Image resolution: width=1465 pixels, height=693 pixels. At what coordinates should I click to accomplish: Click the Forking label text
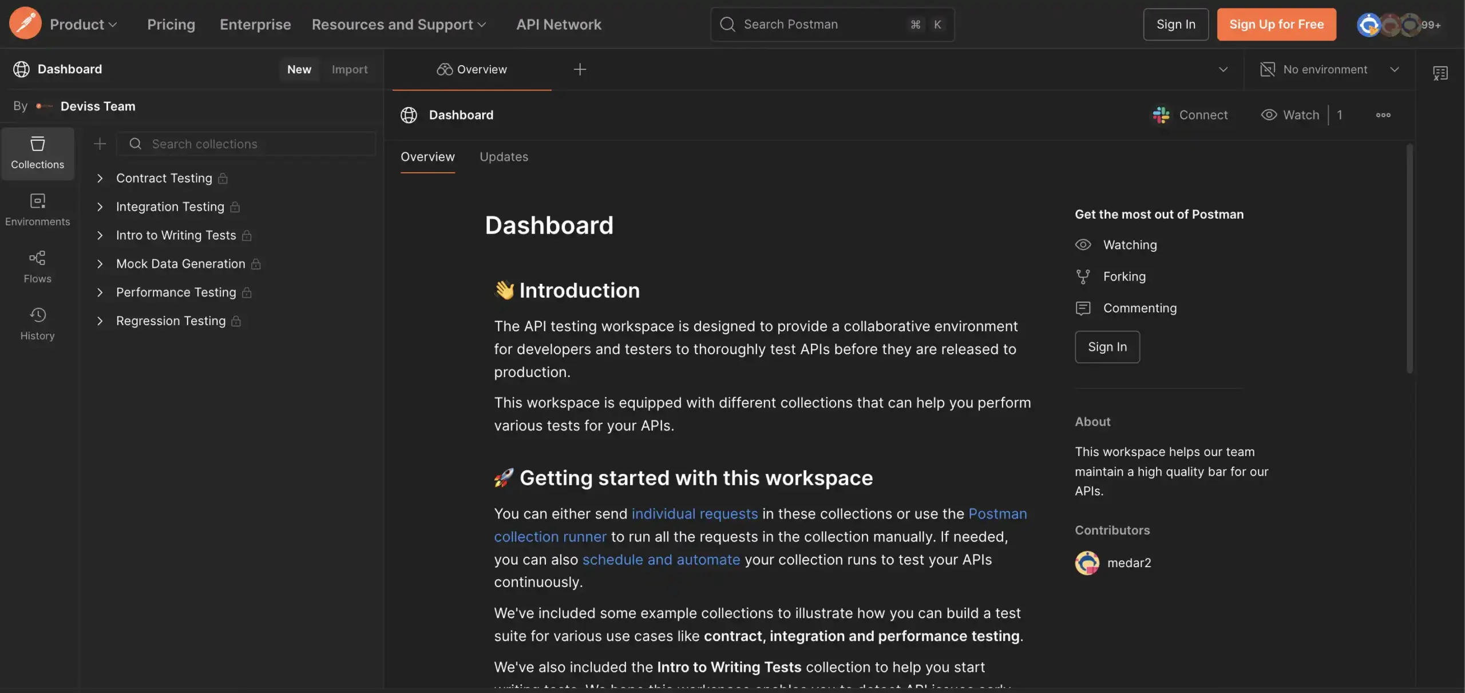coord(1124,277)
